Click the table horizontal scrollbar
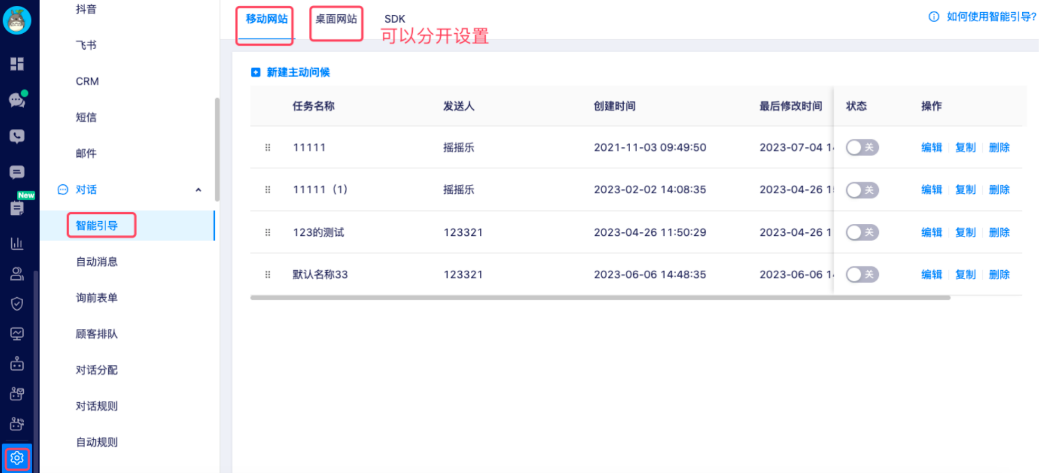Viewport: 1045px width, 474px height. pyautogui.click(x=600, y=298)
